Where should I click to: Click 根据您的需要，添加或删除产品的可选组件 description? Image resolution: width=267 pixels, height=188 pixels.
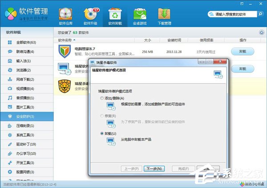(153, 104)
